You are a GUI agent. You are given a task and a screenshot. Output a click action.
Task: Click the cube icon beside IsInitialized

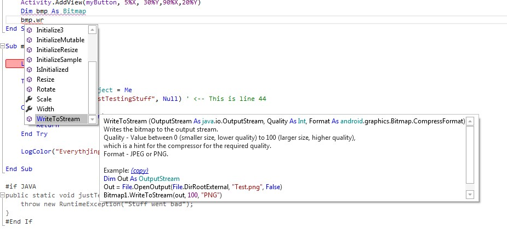coord(30,70)
